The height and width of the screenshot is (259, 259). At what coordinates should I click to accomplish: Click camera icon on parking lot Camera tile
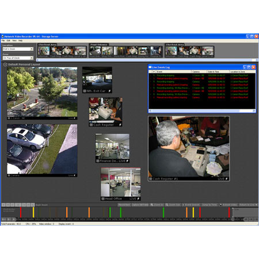pos(9,176)
